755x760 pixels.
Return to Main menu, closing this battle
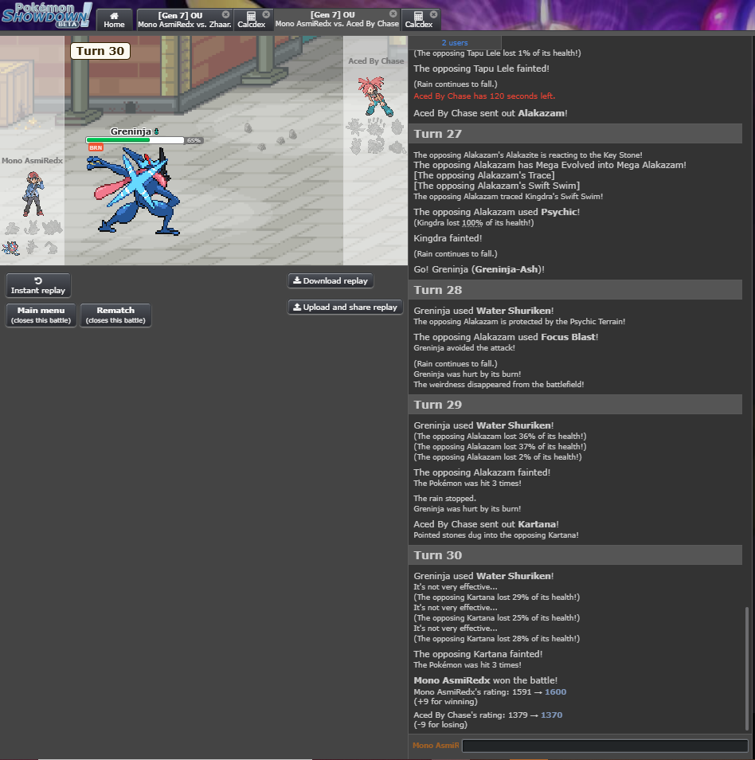coord(41,315)
